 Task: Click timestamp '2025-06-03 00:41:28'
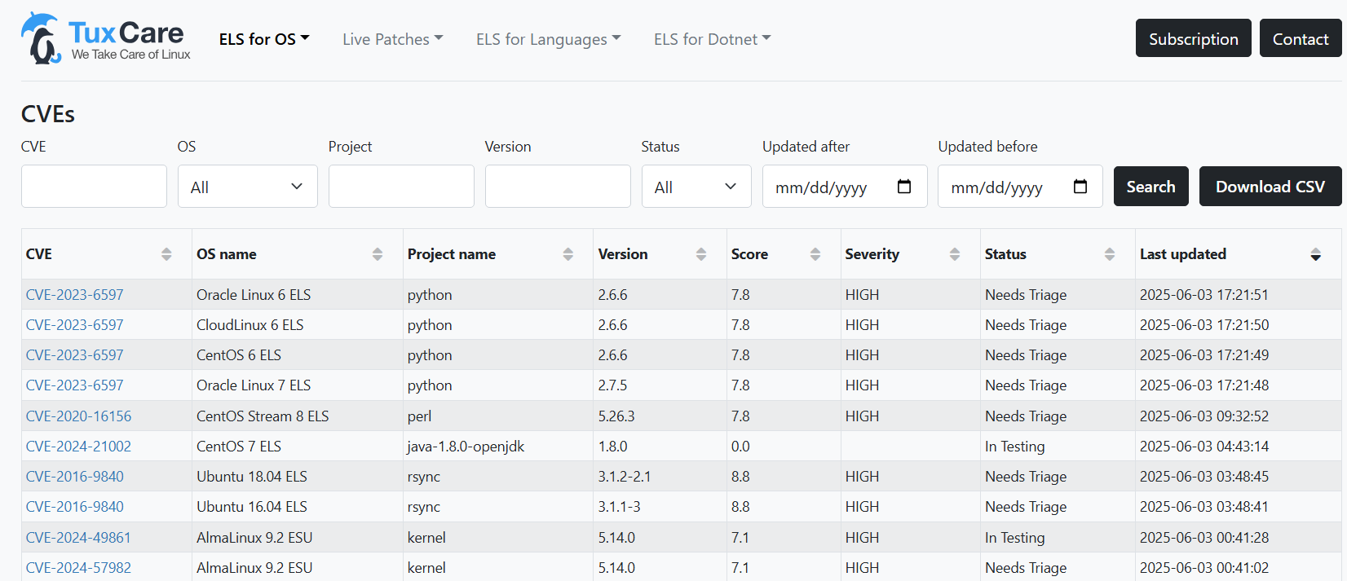tap(1203, 538)
